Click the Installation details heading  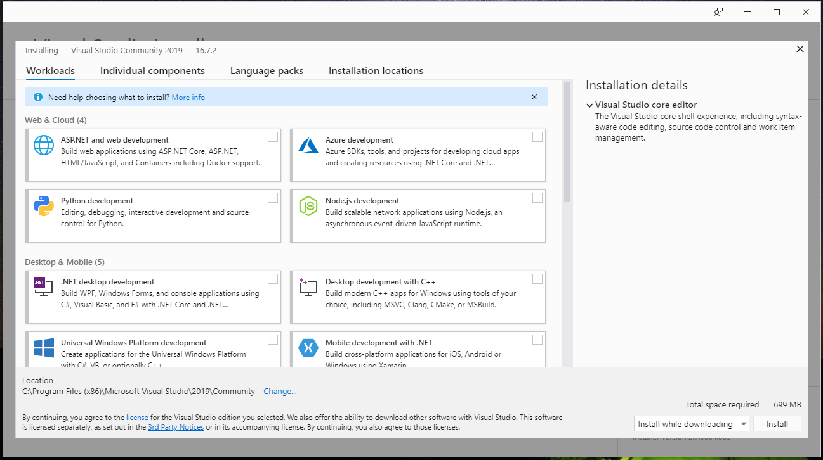point(636,85)
